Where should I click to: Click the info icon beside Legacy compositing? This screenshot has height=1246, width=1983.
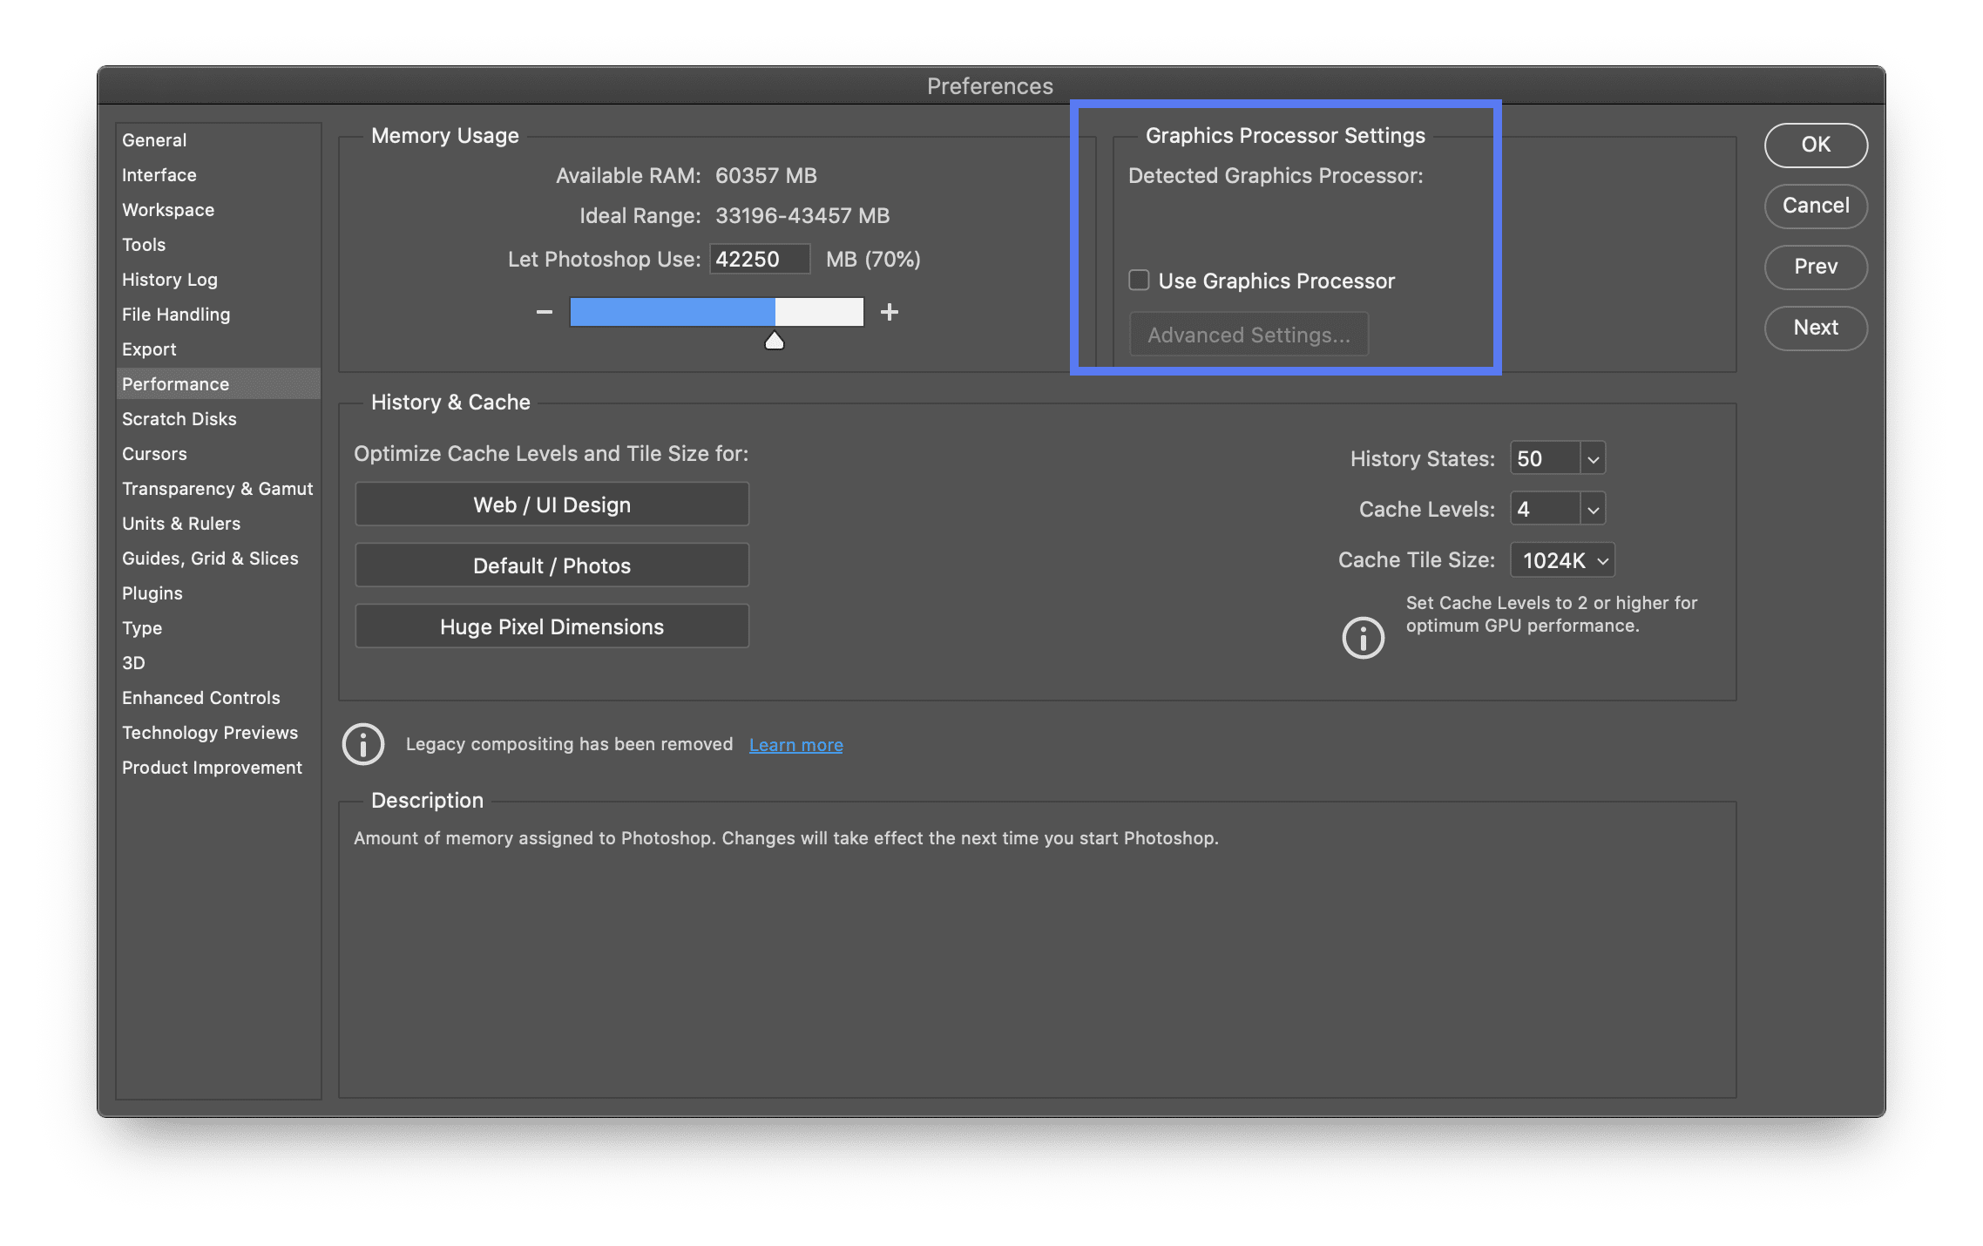363,744
